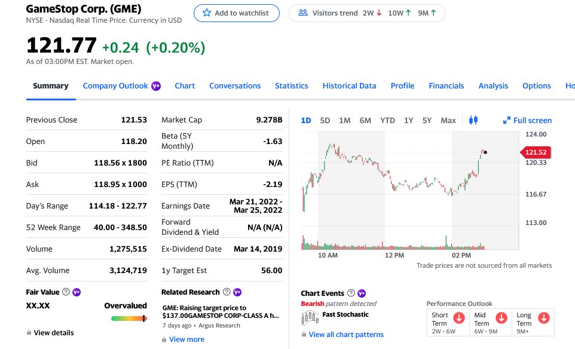Click the 9M green up trend arrow

[433, 13]
